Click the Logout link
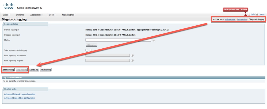 tap(262, 14)
